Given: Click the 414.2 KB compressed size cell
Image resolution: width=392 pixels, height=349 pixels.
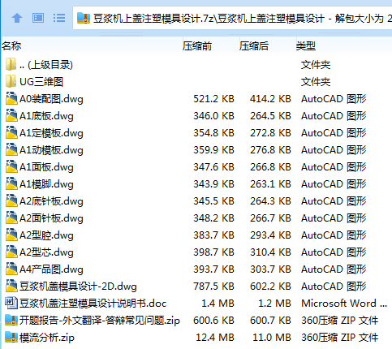Looking at the screenshot, I should tap(270, 99).
